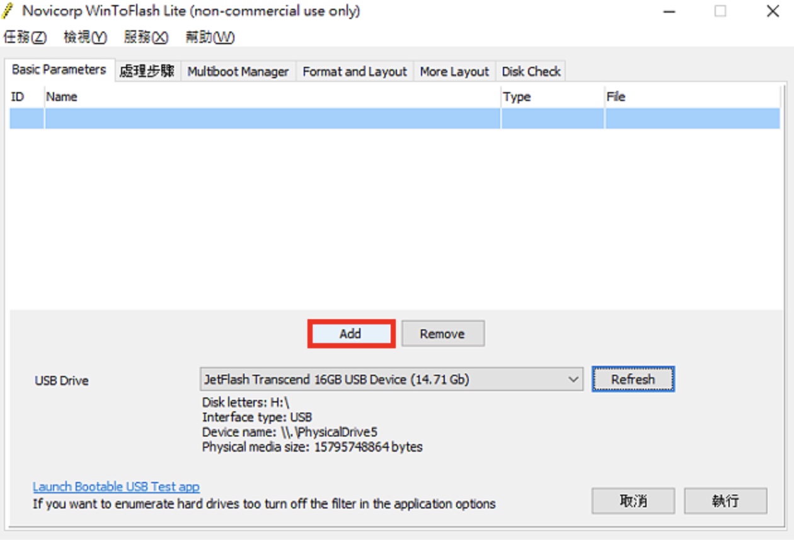Open the 檢視(Y) menu
Image resolution: width=794 pixels, height=540 pixels.
coord(86,37)
